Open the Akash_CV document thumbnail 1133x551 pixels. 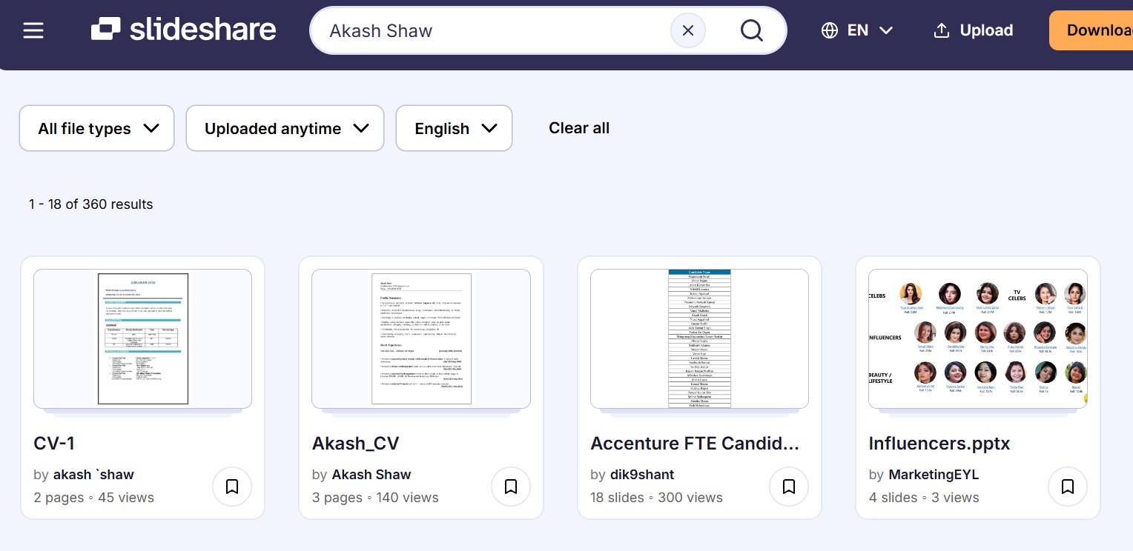pyautogui.click(x=421, y=338)
